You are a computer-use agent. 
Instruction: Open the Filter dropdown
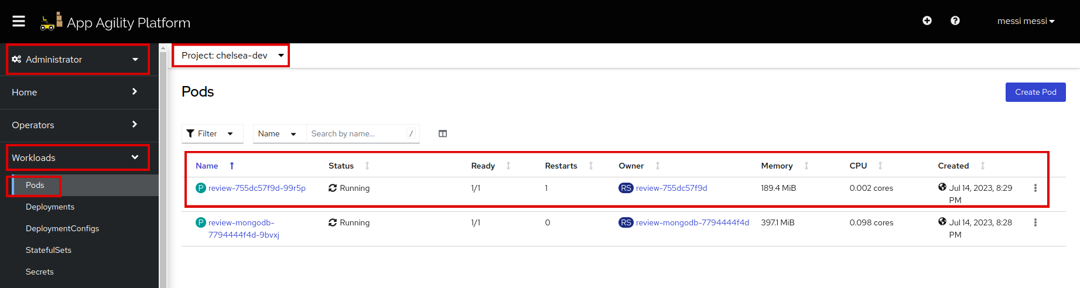click(211, 133)
